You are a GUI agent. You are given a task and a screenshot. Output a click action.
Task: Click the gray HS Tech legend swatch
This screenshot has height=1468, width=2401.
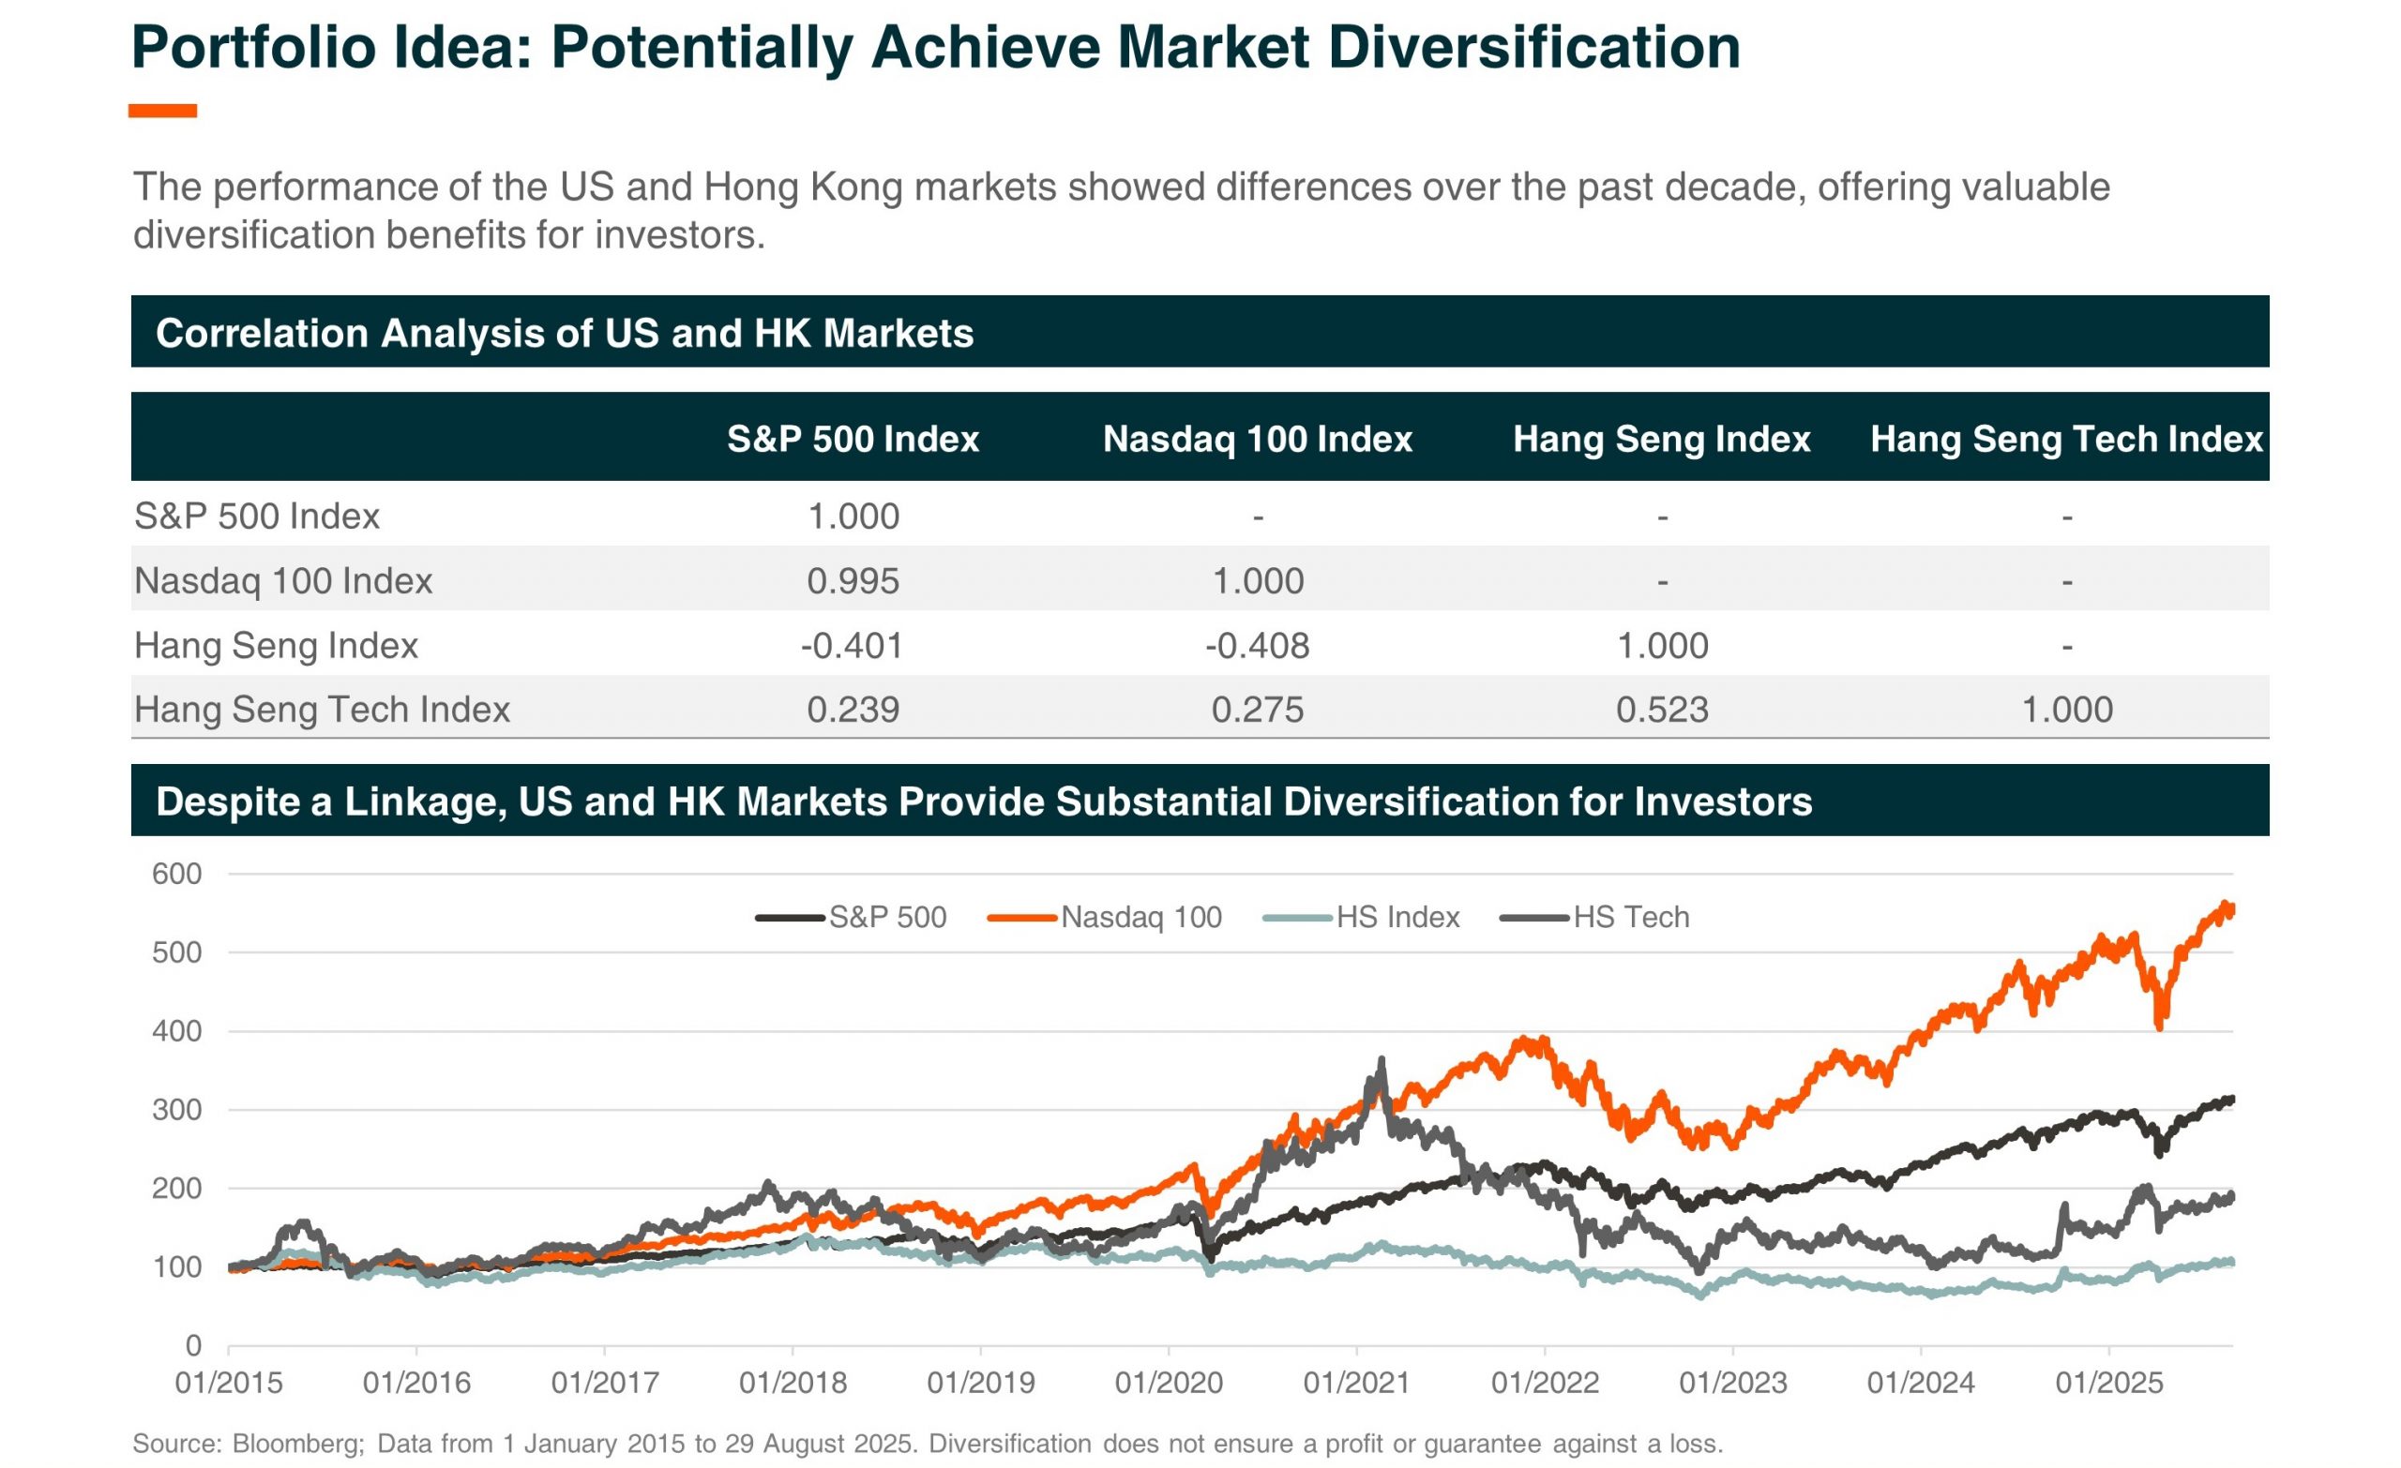pos(1533,918)
